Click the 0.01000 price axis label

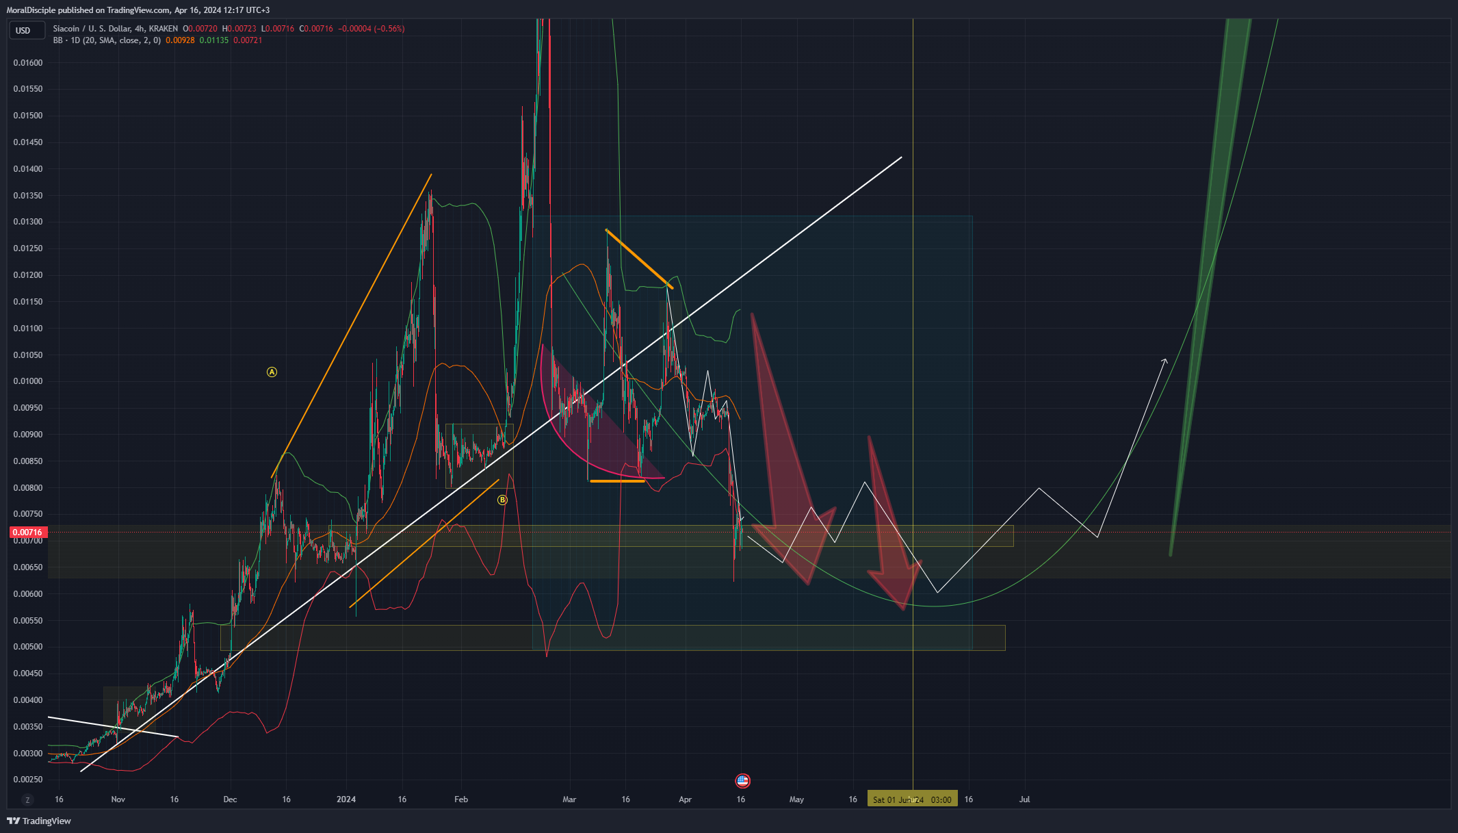click(28, 381)
